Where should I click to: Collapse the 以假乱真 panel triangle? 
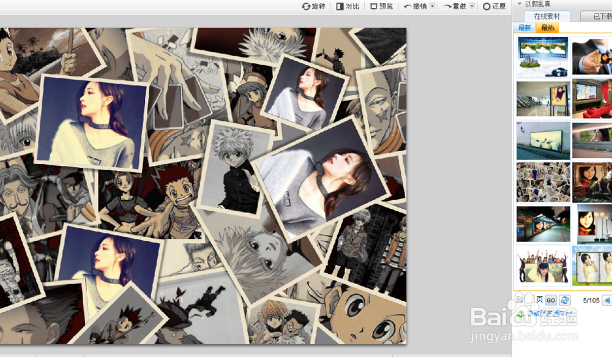(x=520, y=4)
